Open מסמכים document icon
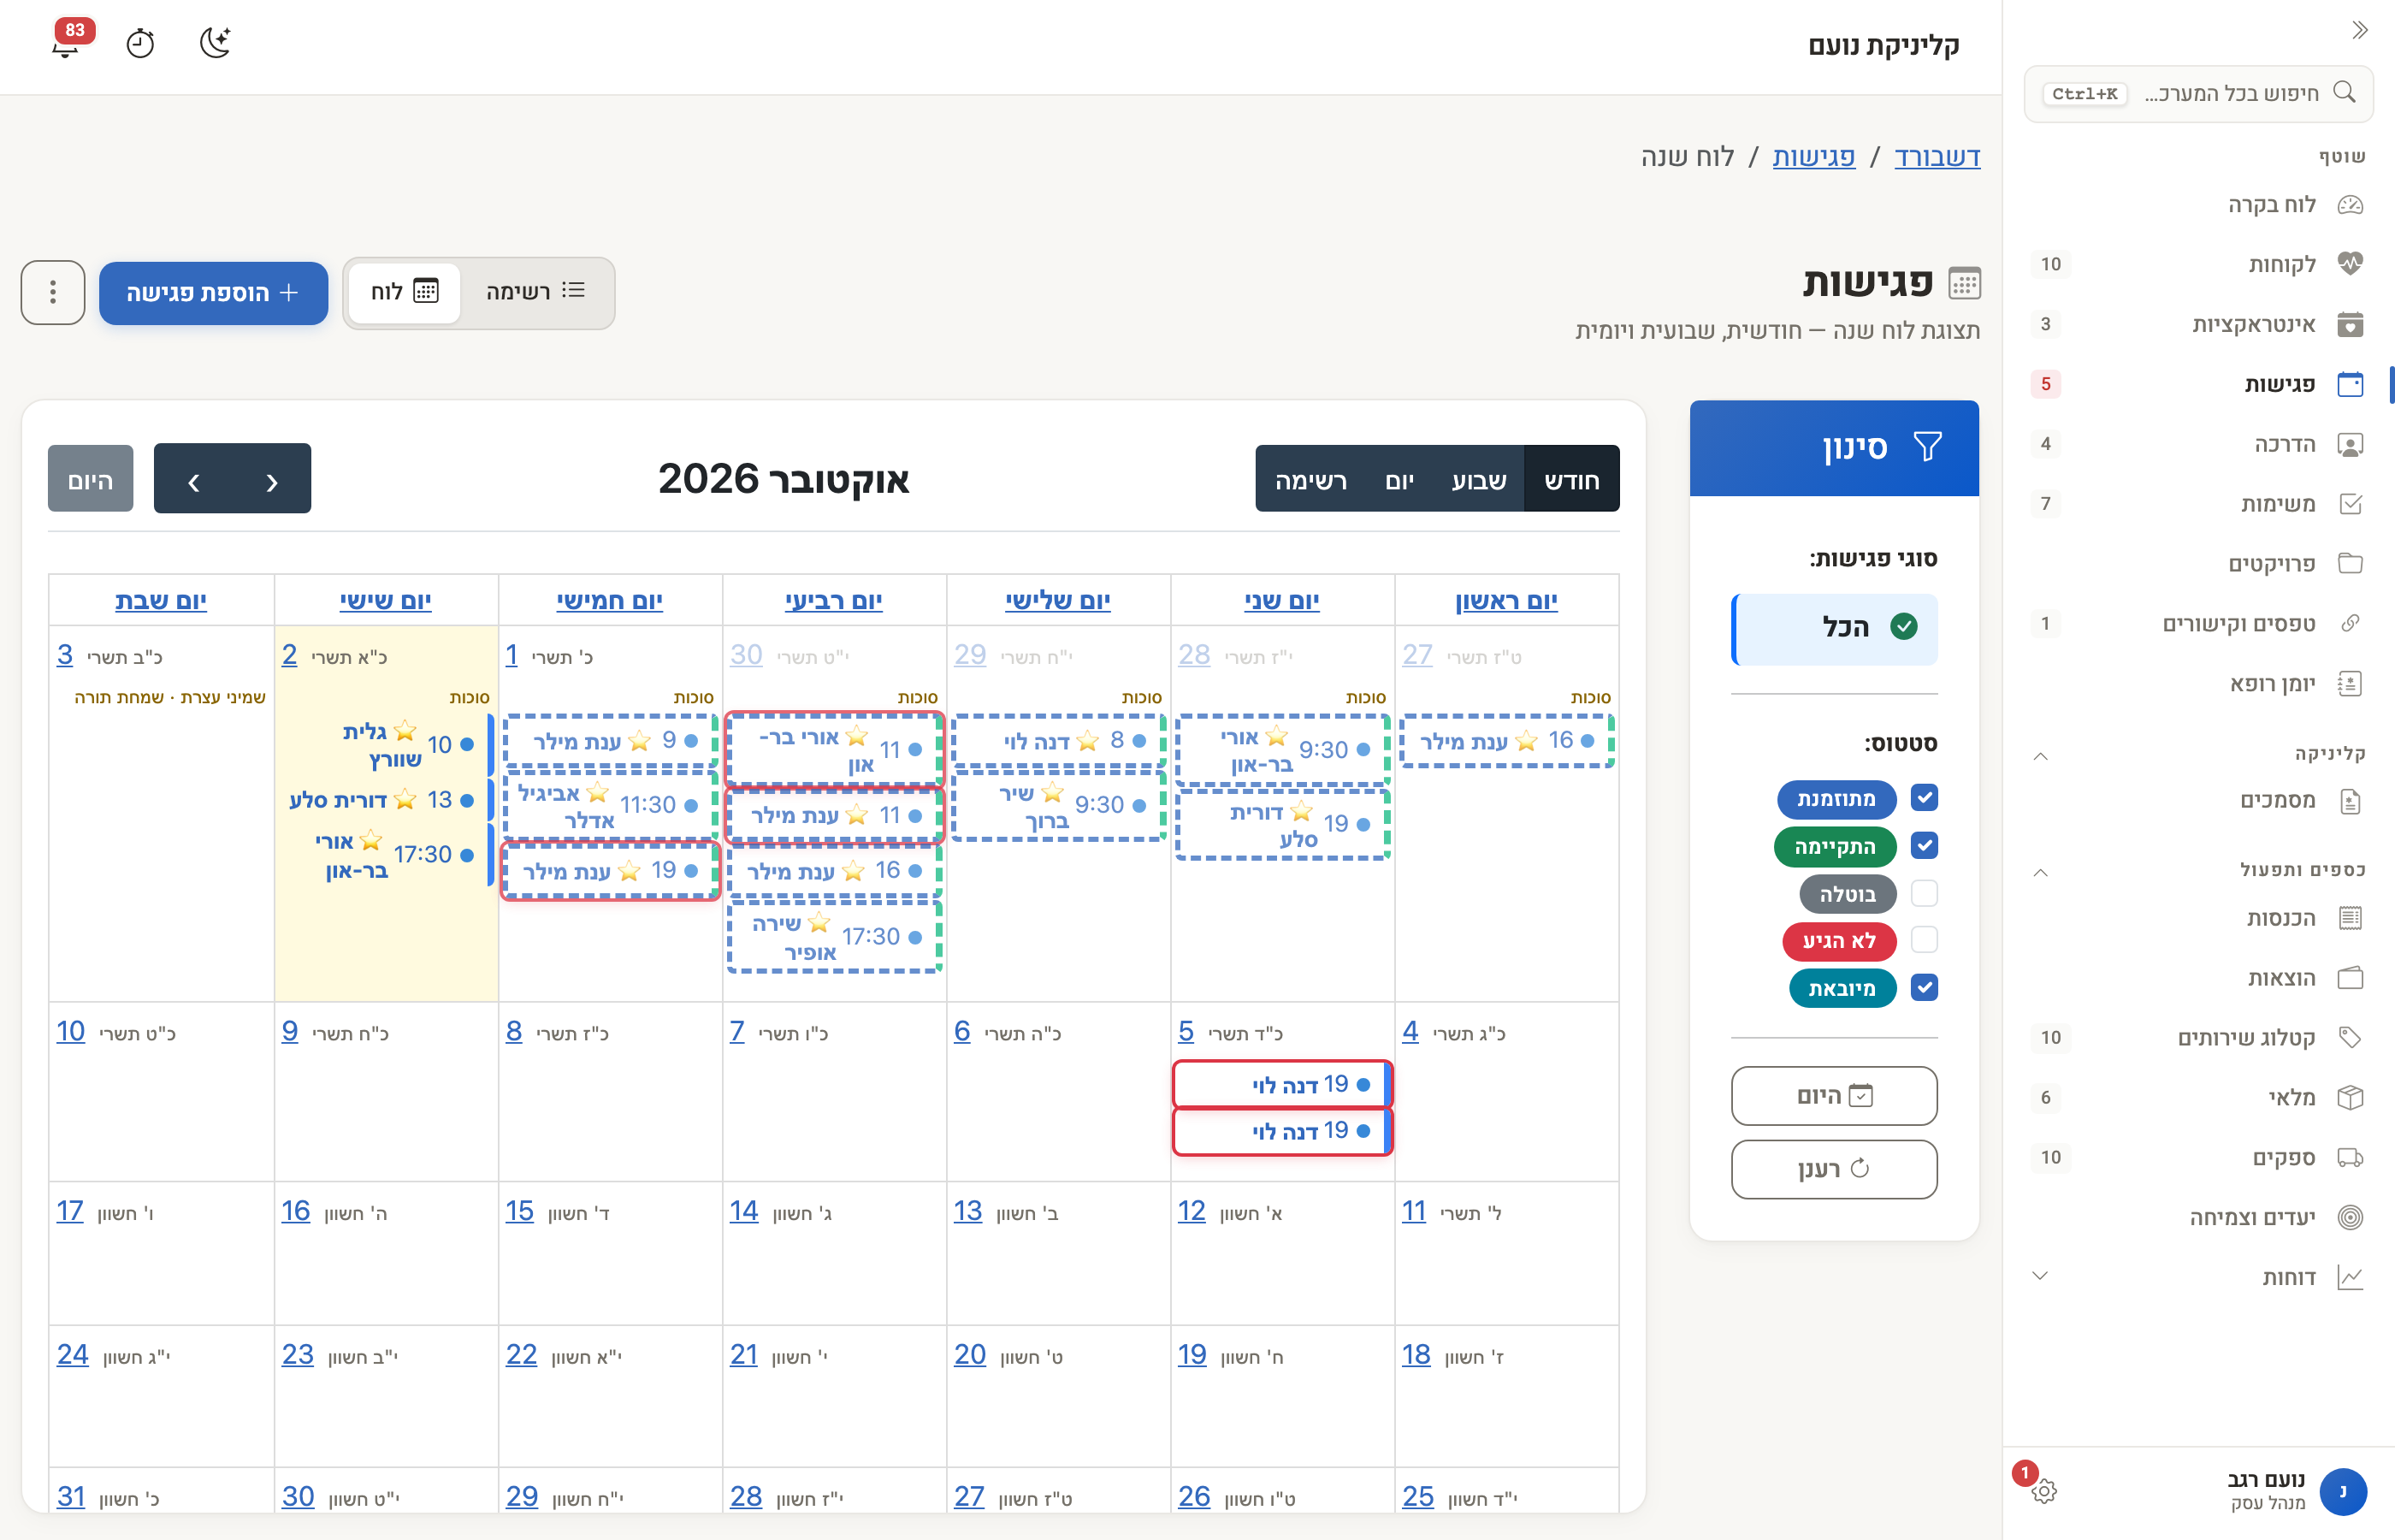The width and height of the screenshot is (2395, 1540). pyautogui.click(x=2350, y=801)
